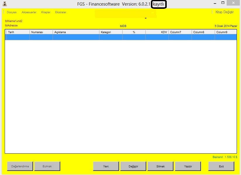
Task: Open the Dosyası menu
Action: click(12, 12)
